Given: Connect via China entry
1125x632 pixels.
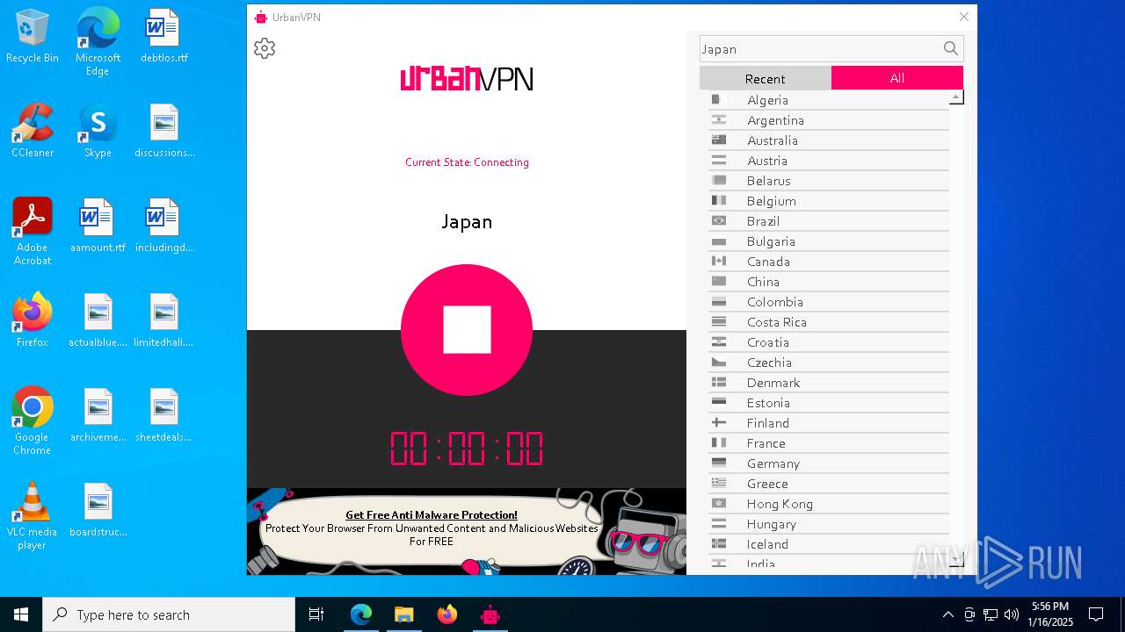Looking at the screenshot, I should (x=829, y=282).
